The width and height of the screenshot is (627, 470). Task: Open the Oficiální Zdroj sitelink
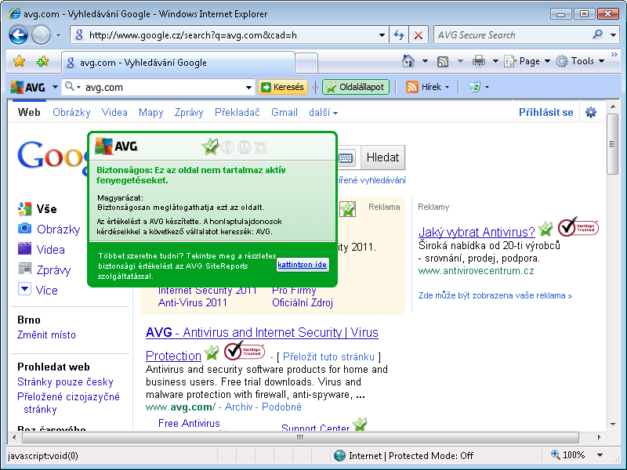click(303, 302)
